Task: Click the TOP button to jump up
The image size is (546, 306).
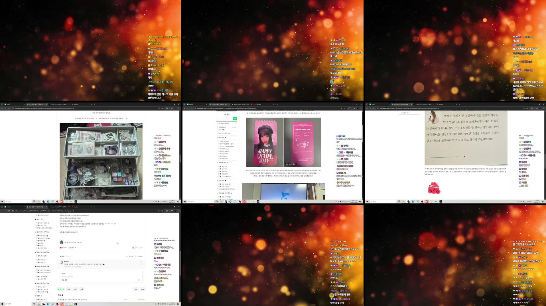Action: pyautogui.click(x=142, y=289)
